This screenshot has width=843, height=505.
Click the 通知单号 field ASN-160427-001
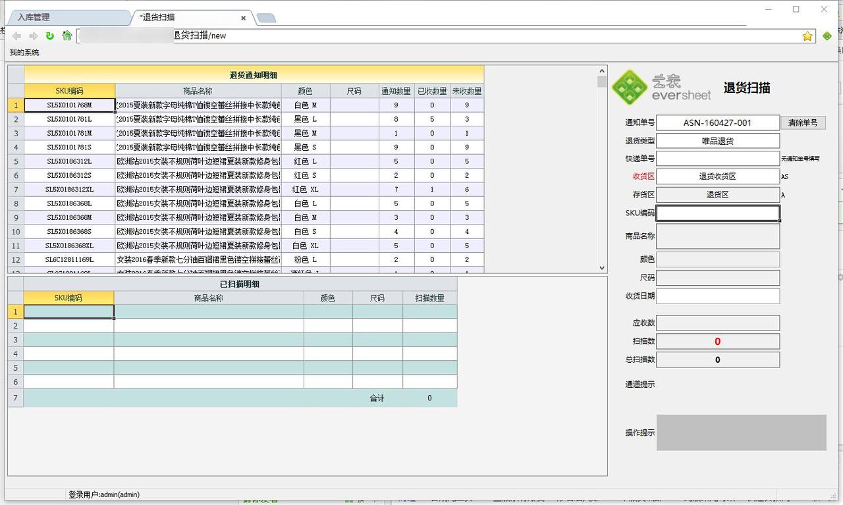(x=718, y=122)
